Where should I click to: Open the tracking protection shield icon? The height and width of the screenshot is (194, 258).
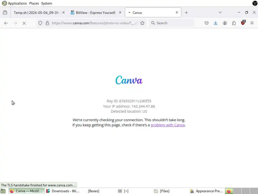[40, 23]
